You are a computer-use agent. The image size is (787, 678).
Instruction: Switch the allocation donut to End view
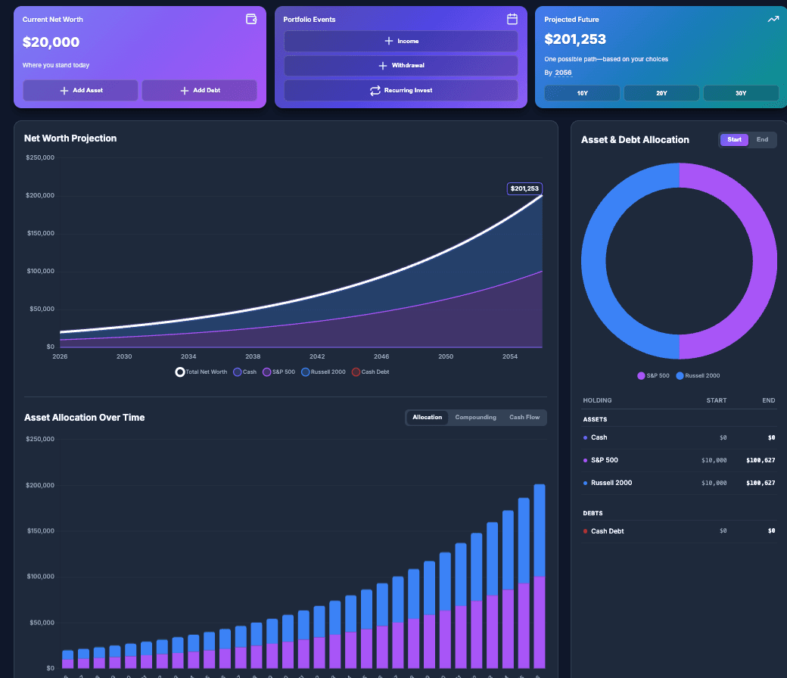point(762,139)
